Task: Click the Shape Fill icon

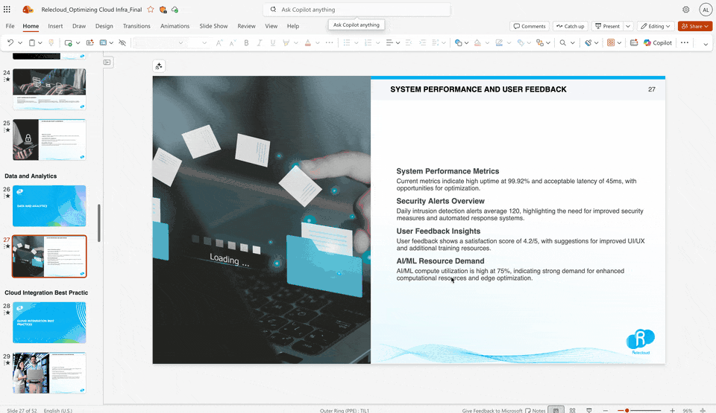Action: click(x=477, y=43)
